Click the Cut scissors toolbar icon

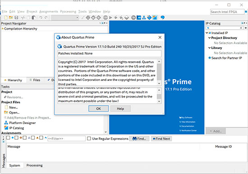23,18
